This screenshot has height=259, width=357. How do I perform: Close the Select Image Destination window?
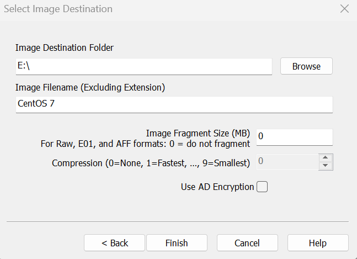pyautogui.click(x=344, y=9)
